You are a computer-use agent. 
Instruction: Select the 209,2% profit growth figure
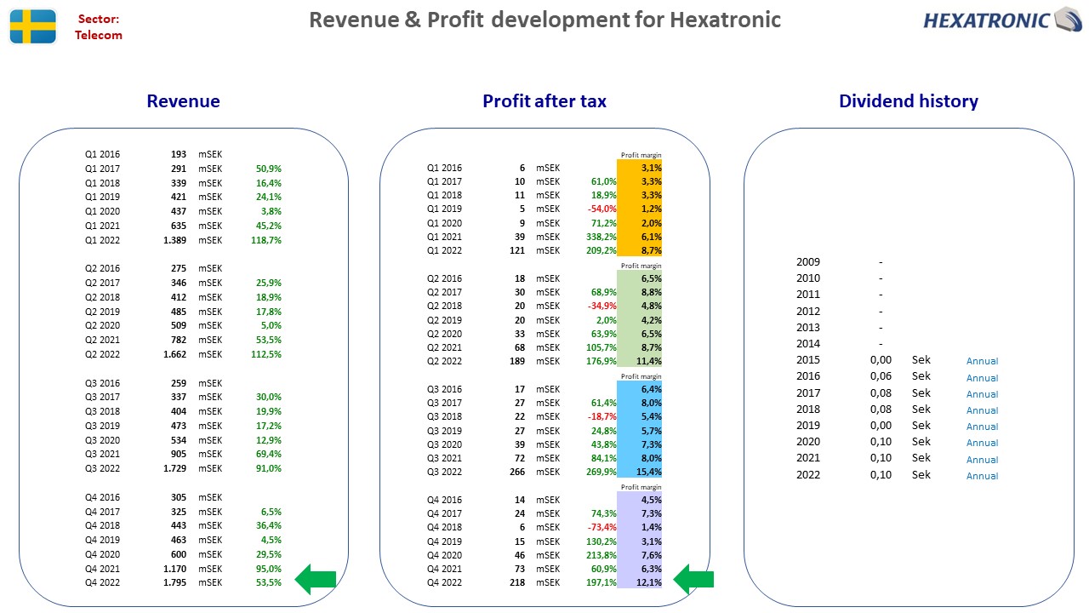click(x=601, y=250)
